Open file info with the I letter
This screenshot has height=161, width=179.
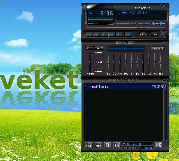coord(85,17)
